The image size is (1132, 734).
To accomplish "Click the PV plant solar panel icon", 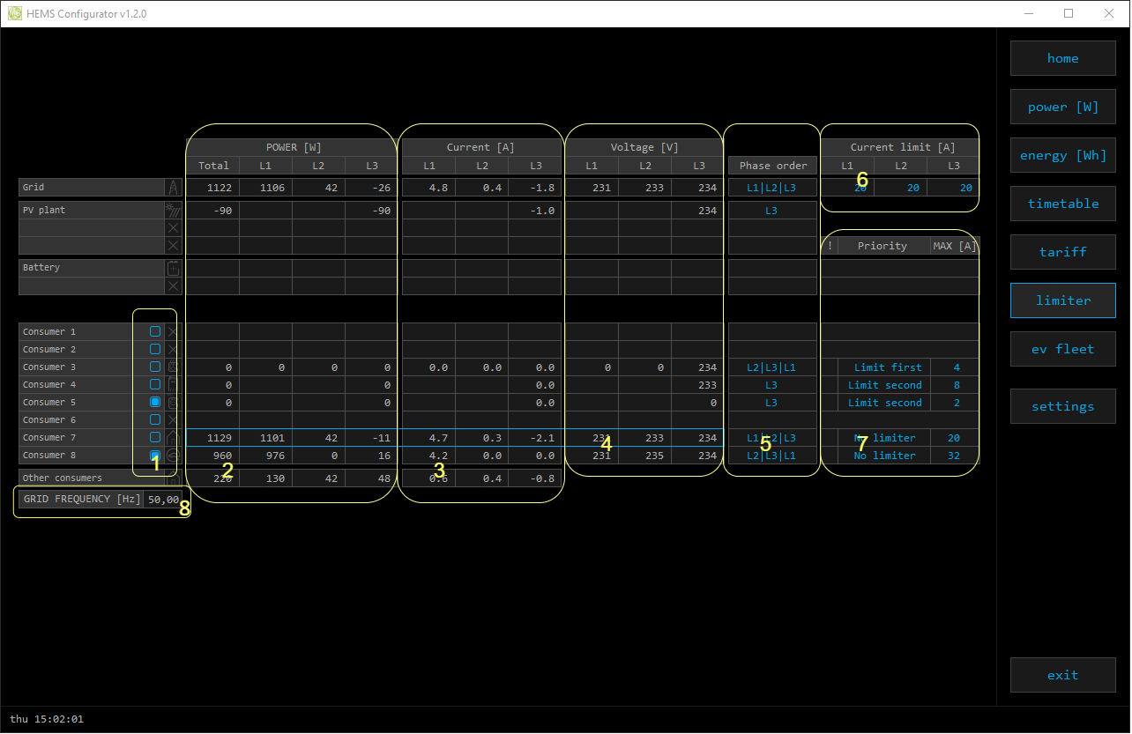I will [173, 211].
